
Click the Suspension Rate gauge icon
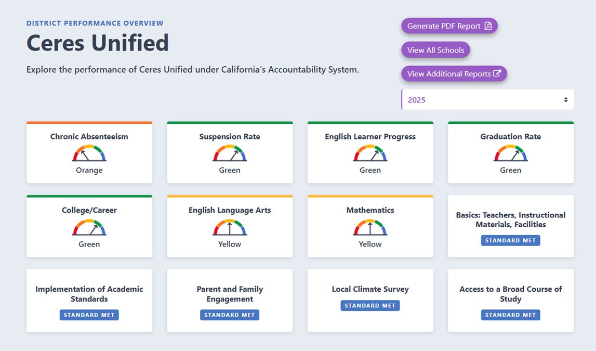pyautogui.click(x=230, y=153)
